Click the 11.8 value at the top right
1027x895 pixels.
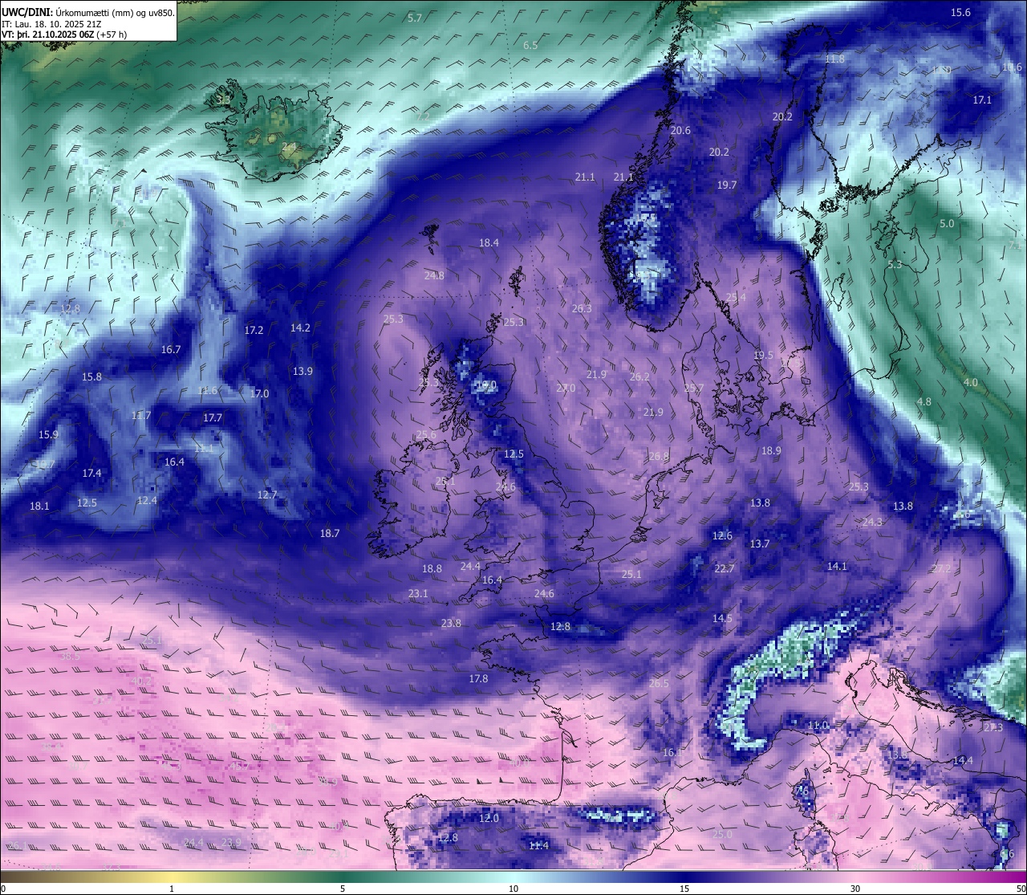pyautogui.click(x=835, y=59)
